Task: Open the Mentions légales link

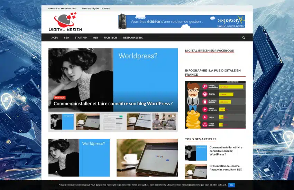Action: 91,8
